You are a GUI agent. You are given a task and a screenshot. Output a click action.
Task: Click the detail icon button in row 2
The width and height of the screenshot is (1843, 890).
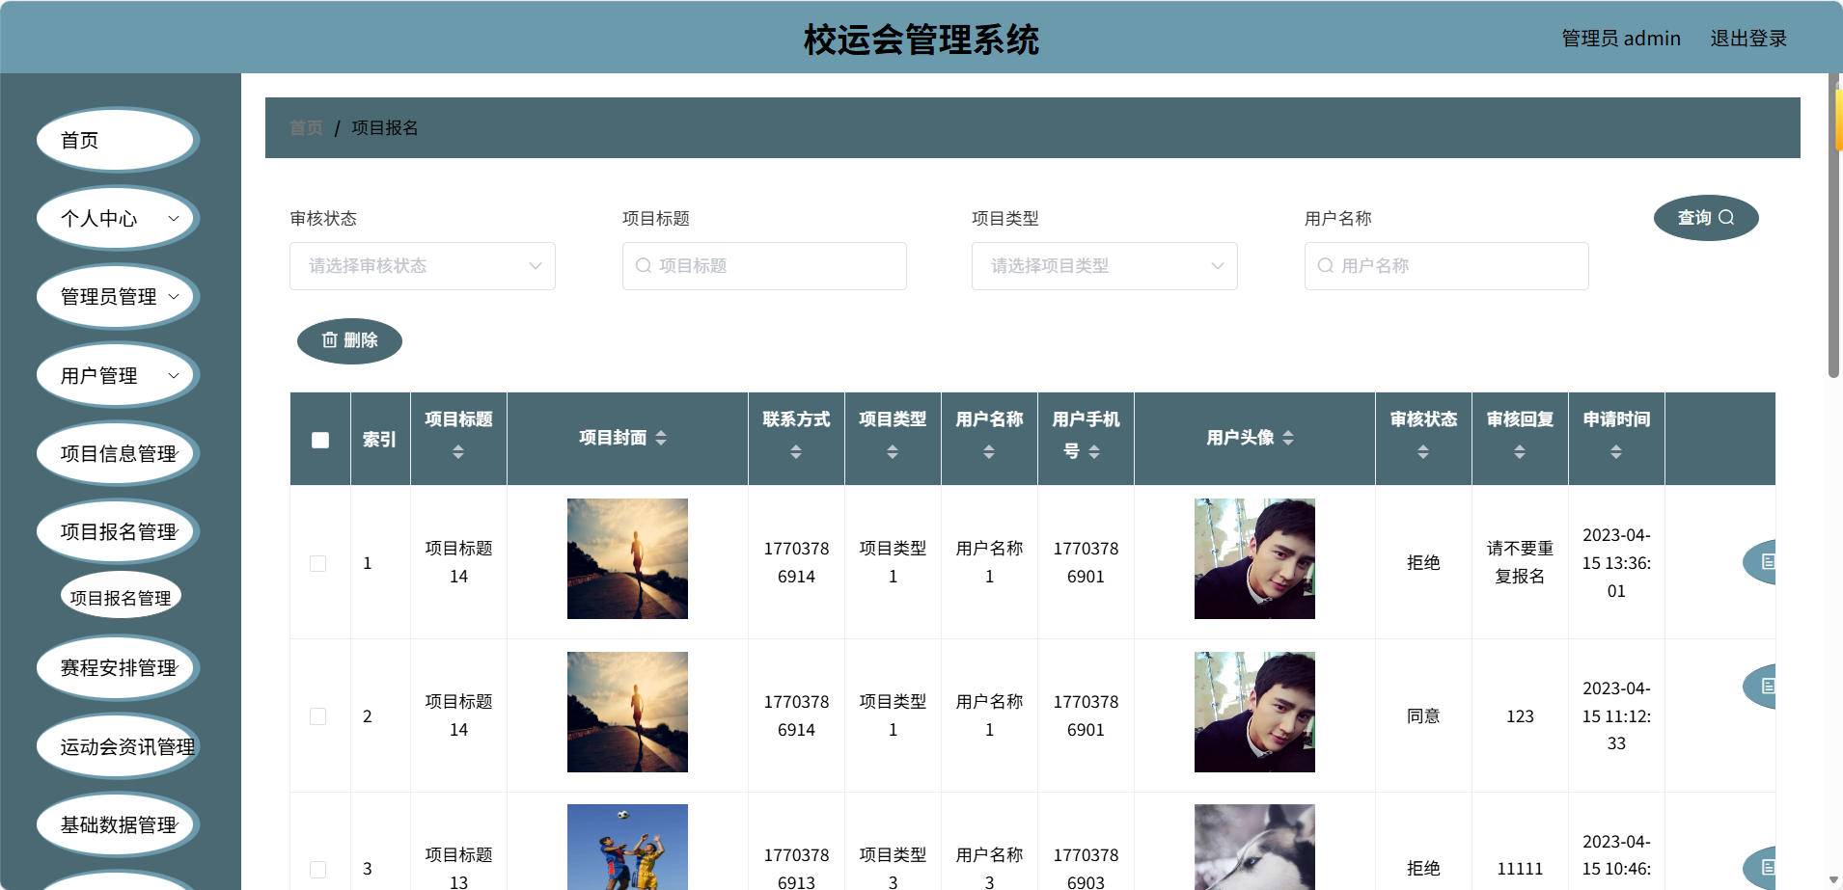pos(1760,687)
